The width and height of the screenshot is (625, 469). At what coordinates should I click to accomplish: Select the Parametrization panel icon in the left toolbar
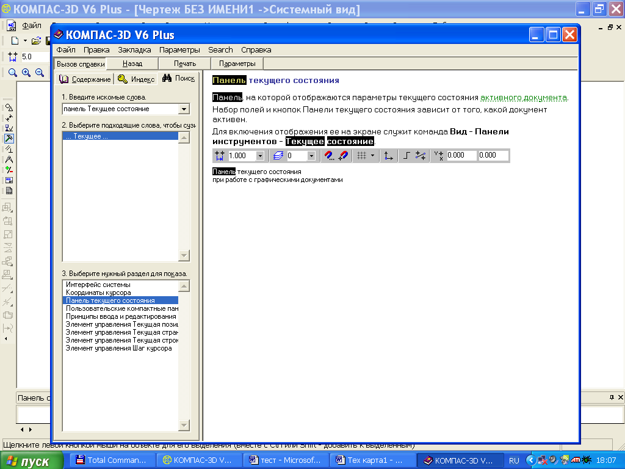[9, 149]
